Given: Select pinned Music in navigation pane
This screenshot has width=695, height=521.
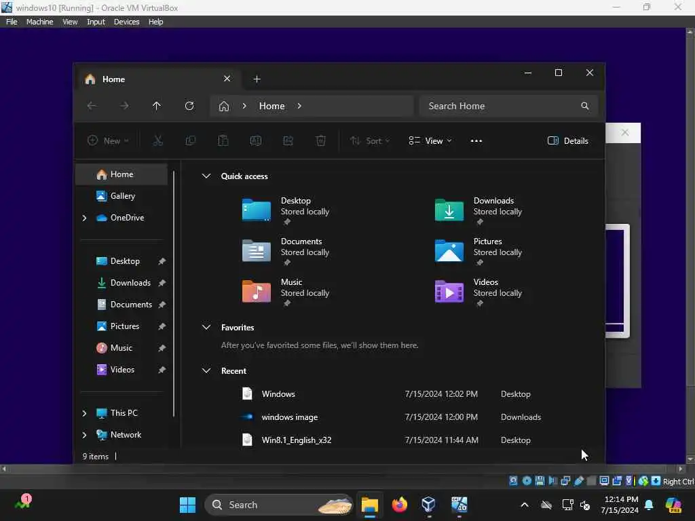Looking at the screenshot, I should (x=122, y=348).
